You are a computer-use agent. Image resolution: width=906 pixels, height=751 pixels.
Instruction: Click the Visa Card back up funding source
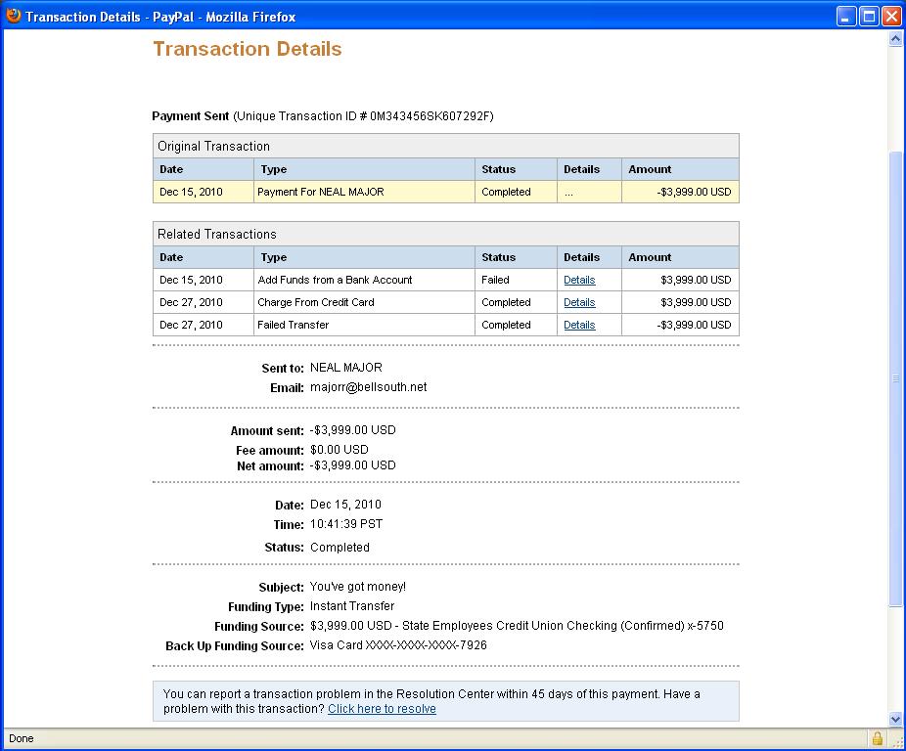click(x=398, y=645)
